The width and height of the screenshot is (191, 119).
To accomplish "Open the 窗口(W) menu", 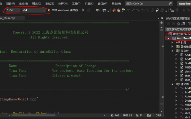I will (x=103, y=4).
